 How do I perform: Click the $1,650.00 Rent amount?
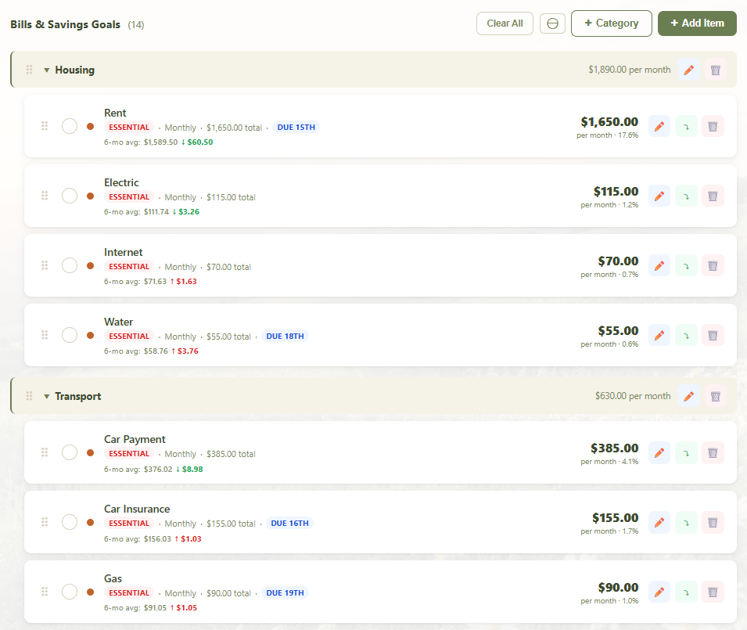[609, 122]
